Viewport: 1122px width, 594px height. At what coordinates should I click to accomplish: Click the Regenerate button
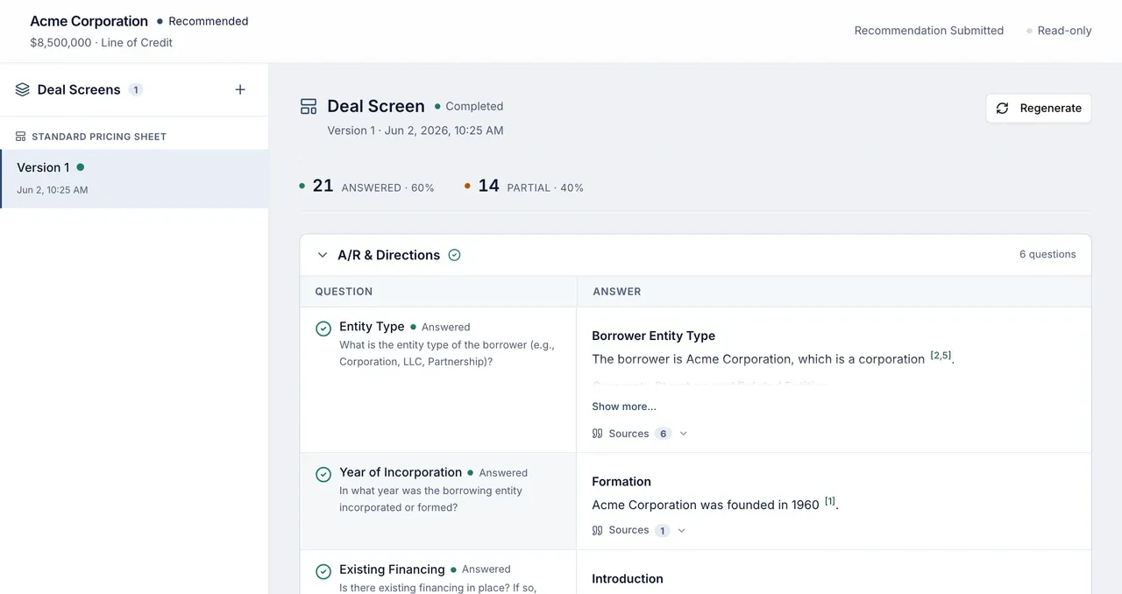(x=1039, y=108)
